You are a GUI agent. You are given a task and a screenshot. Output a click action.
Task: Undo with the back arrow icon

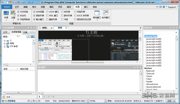[24, 2]
